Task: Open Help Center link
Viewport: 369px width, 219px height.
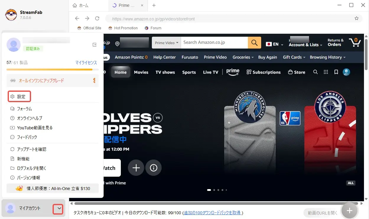Action: (x=165, y=57)
